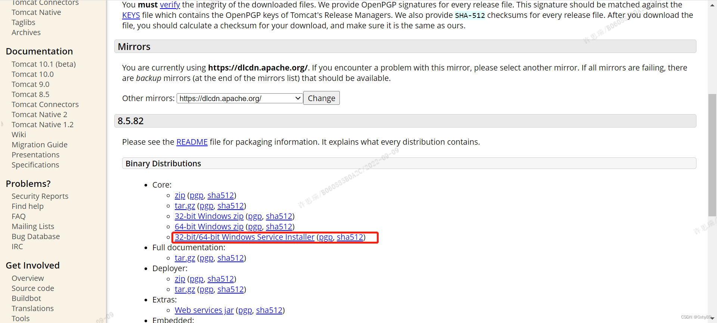The height and width of the screenshot is (323, 717).
Task: Open the README link
Action: tap(192, 142)
